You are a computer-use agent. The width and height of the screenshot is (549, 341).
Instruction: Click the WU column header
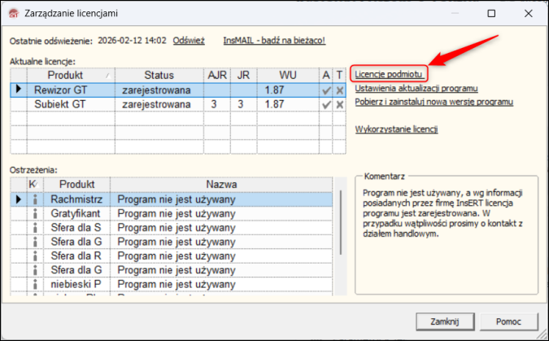[x=288, y=76]
